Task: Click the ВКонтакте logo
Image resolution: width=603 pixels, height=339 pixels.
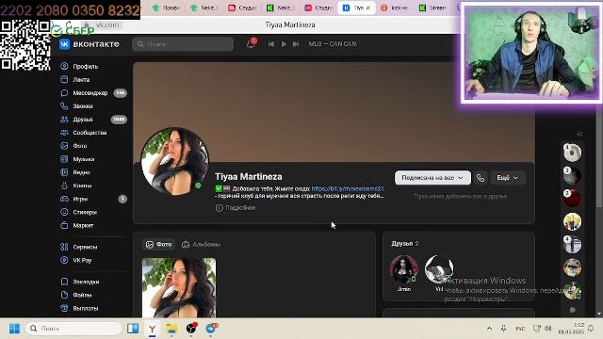Action: click(x=90, y=44)
